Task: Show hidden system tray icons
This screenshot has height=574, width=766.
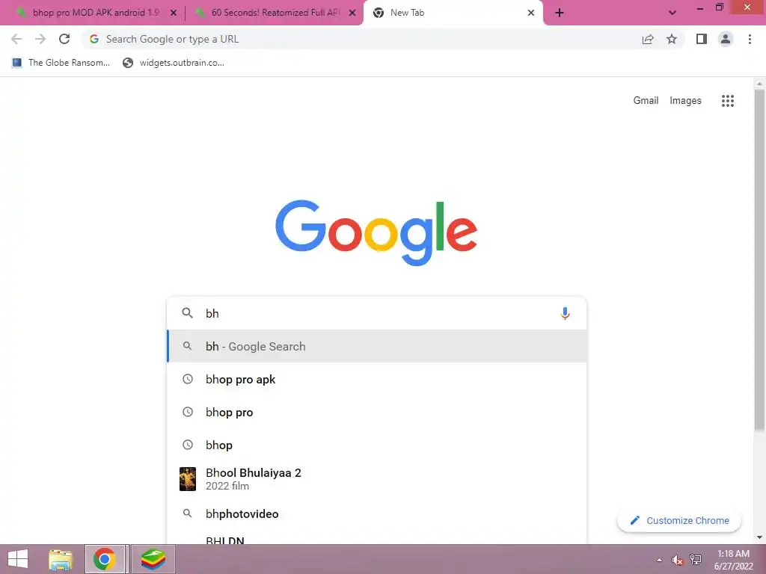Action: [x=660, y=560]
